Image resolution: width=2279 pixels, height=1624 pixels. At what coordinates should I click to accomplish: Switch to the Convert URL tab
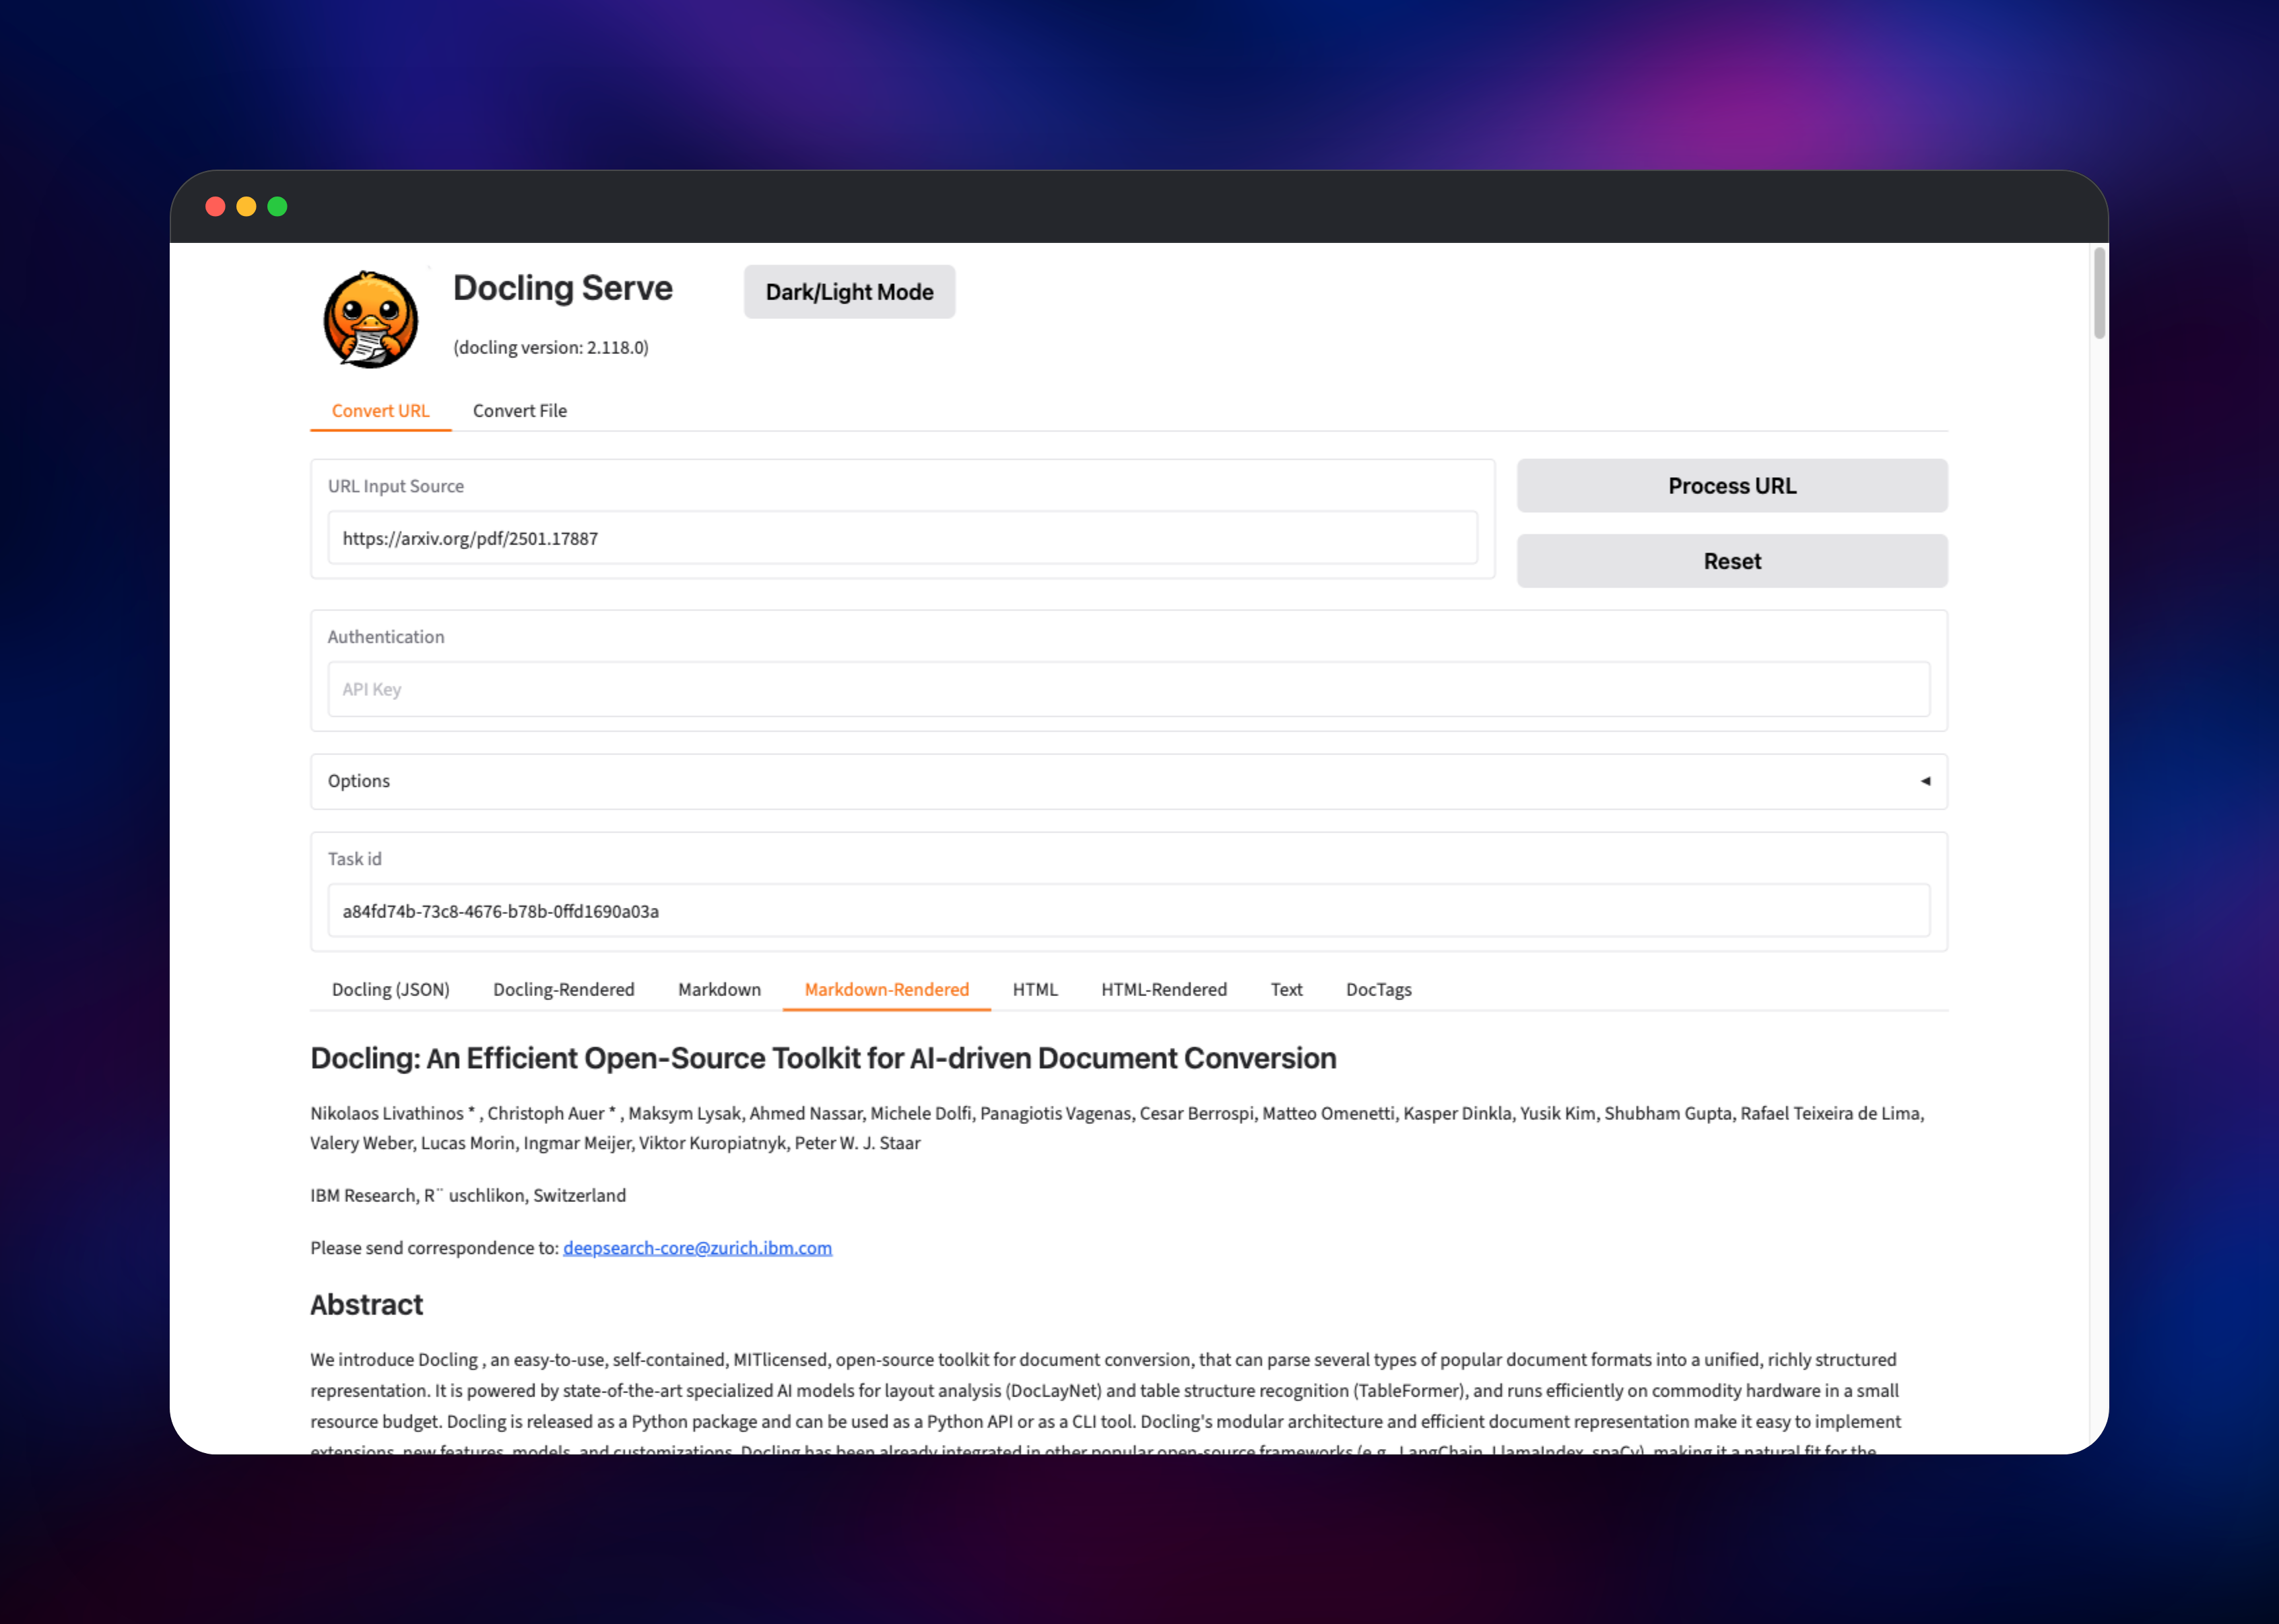click(380, 411)
